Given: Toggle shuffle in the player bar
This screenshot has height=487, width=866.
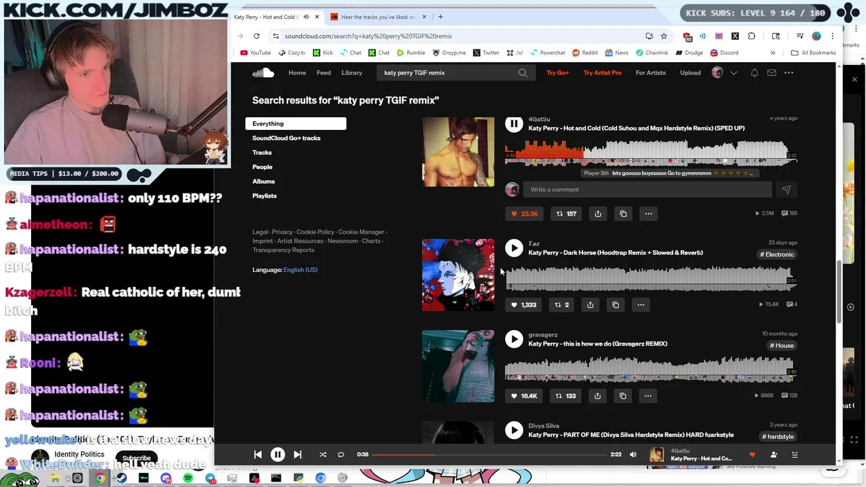Looking at the screenshot, I should pyautogui.click(x=323, y=455).
